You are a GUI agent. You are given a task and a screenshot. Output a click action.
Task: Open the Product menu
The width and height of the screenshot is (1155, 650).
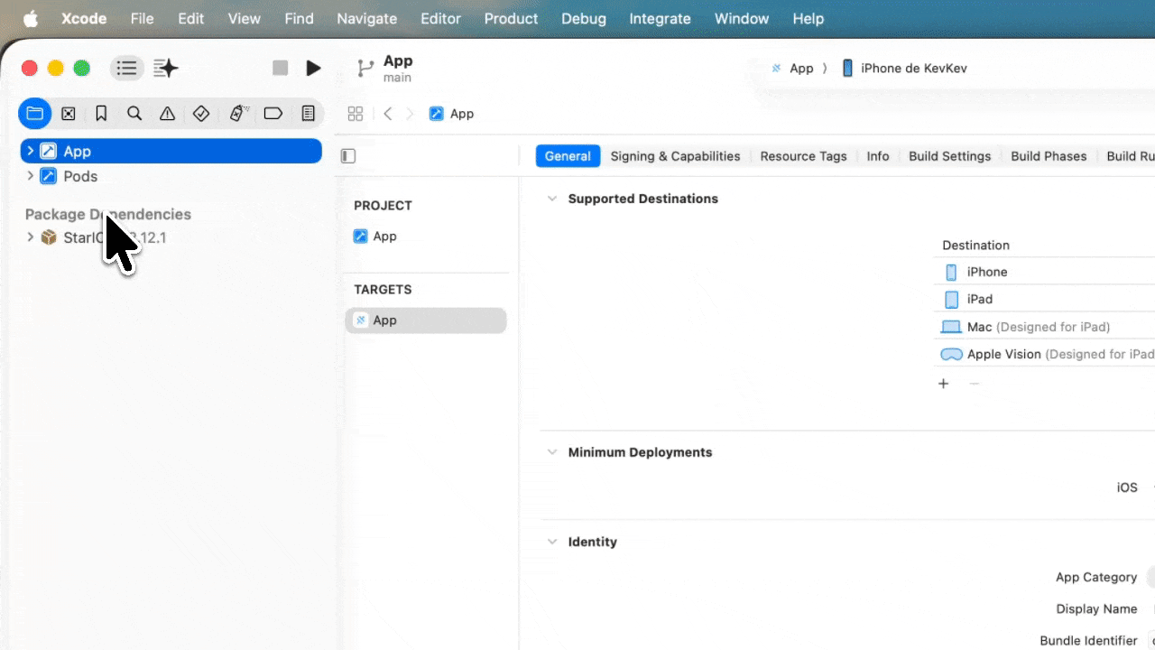click(x=511, y=18)
